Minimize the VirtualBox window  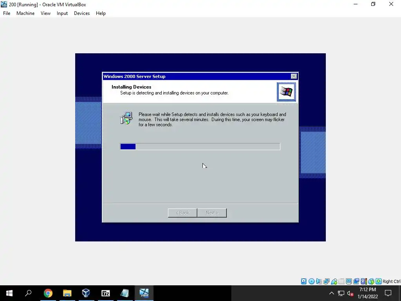coord(356,4)
